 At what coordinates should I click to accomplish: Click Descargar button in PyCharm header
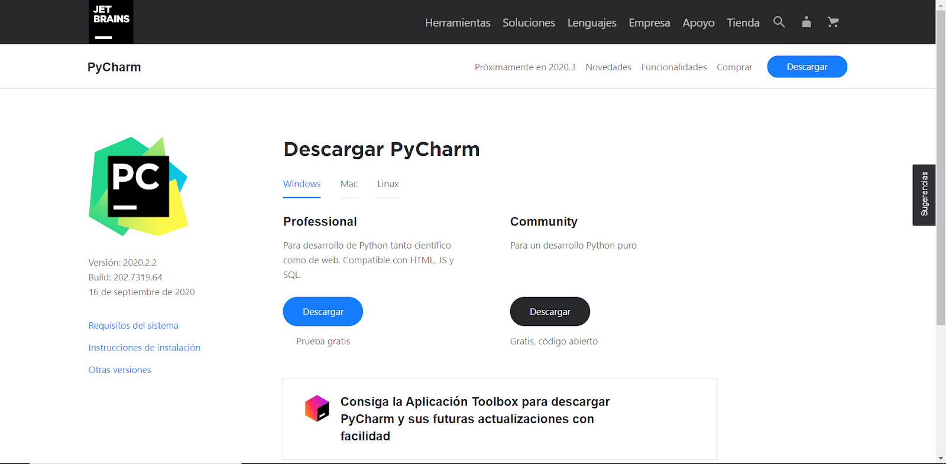807,67
